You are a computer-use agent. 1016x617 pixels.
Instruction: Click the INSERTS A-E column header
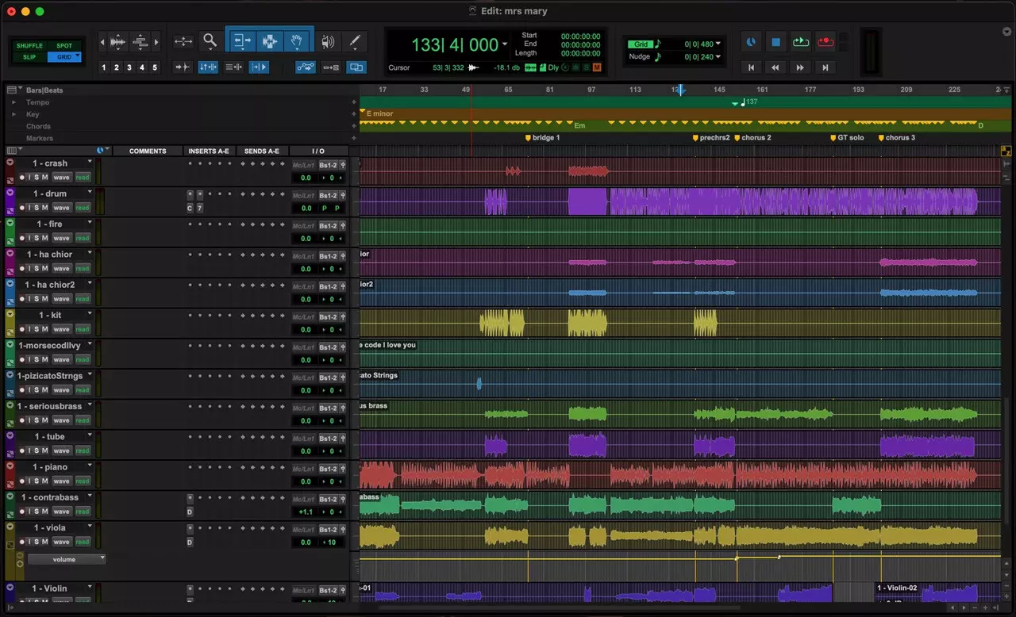point(208,151)
